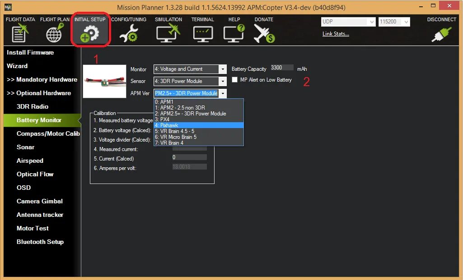Choose 7: VR Brain 4 option
The image size is (463, 280).
(199, 143)
